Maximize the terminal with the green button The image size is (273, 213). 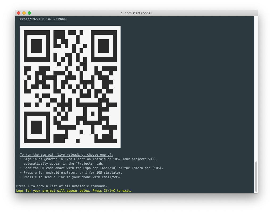click(x=29, y=13)
